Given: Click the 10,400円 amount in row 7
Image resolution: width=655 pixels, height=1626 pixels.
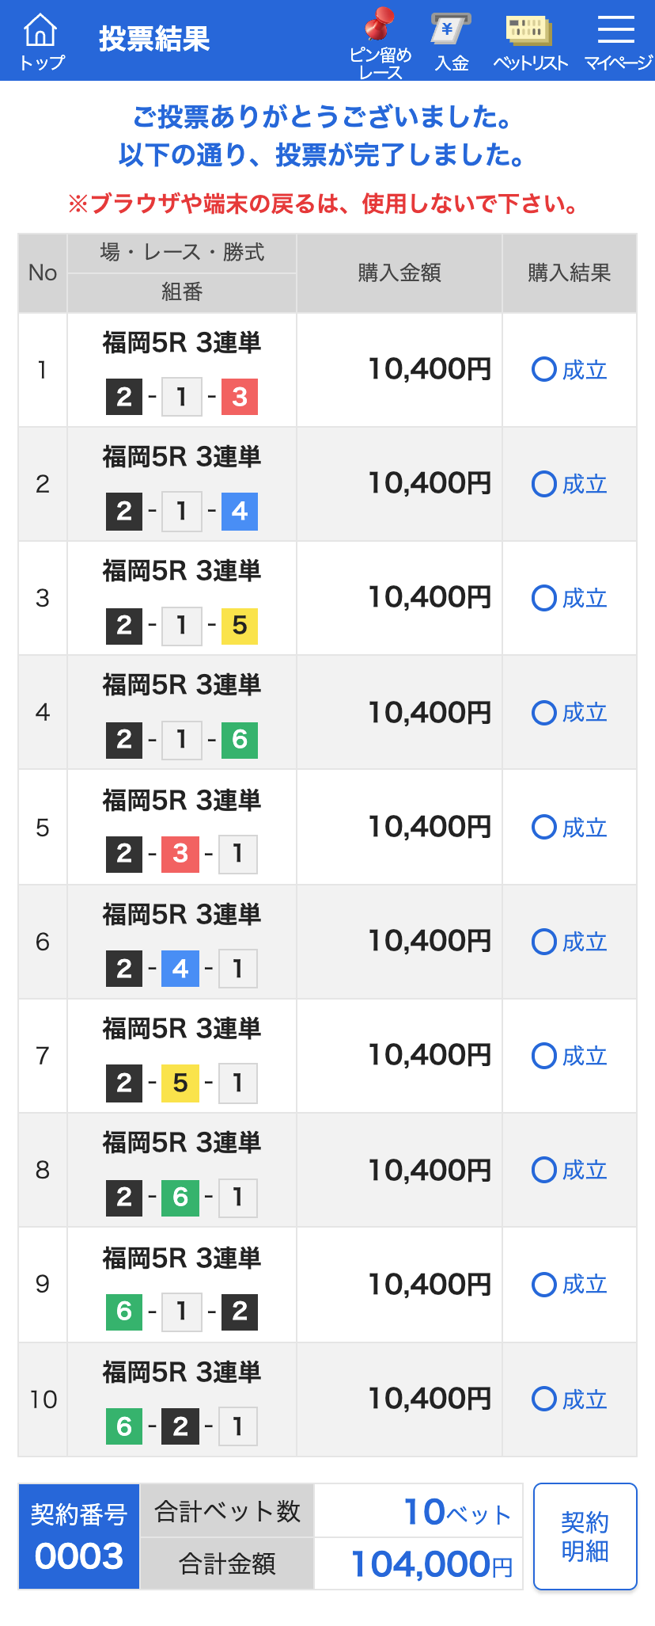Looking at the screenshot, I should [x=430, y=1056].
